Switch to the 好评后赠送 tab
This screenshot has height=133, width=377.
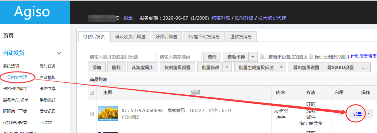coord(166,37)
